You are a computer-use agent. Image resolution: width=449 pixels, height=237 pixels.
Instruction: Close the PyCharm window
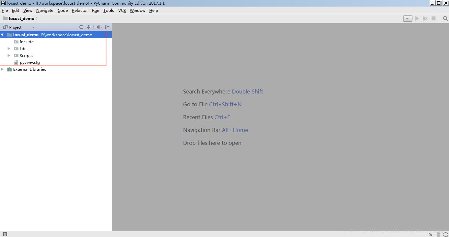point(445,3)
